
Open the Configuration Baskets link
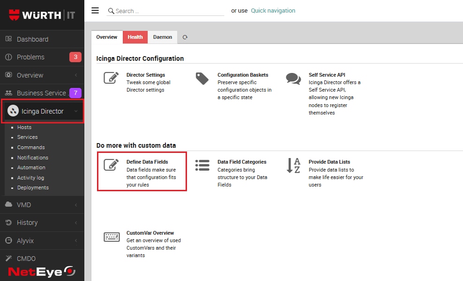[243, 75]
